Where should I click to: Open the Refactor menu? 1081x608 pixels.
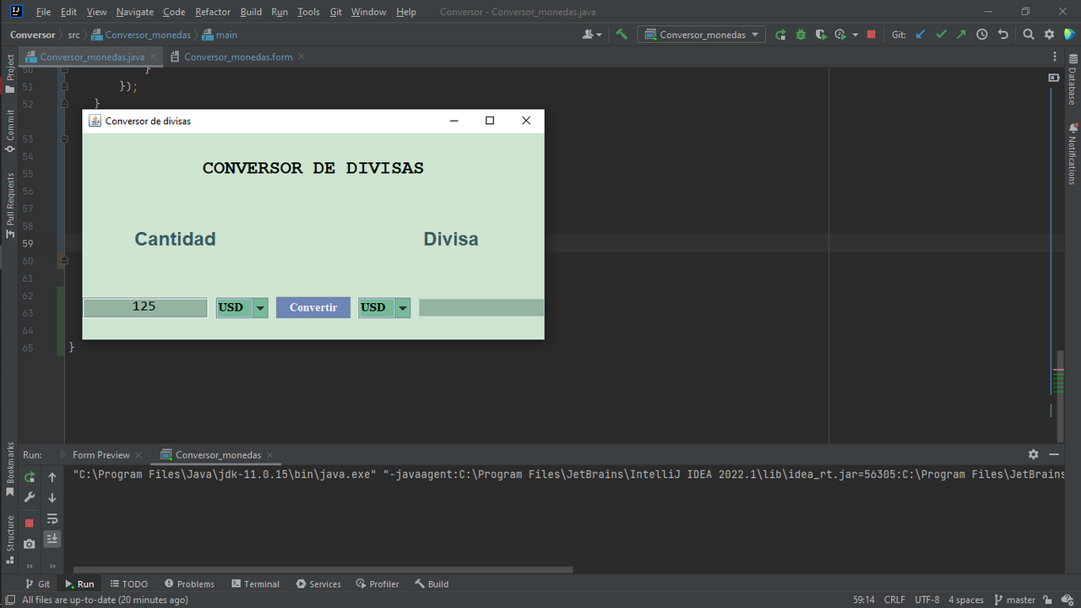pyautogui.click(x=212, y=12)
